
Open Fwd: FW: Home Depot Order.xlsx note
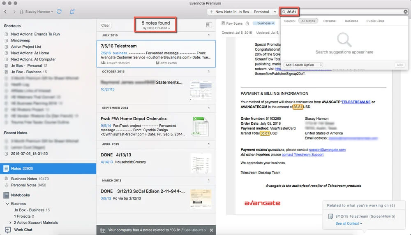[x=156, y=126]
